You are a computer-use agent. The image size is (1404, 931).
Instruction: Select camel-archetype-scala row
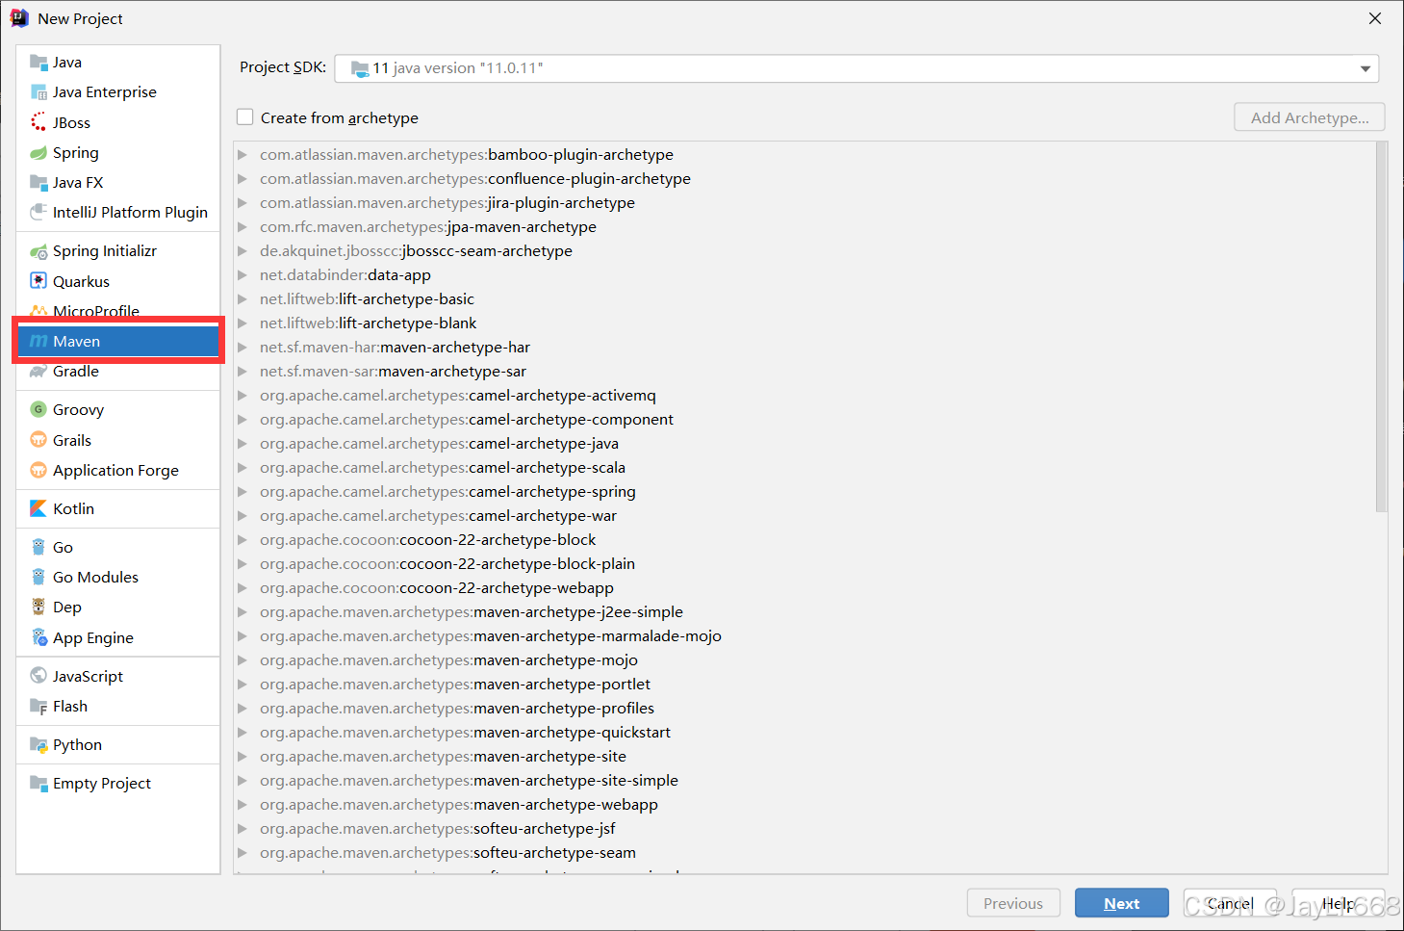tap(443, 468)
